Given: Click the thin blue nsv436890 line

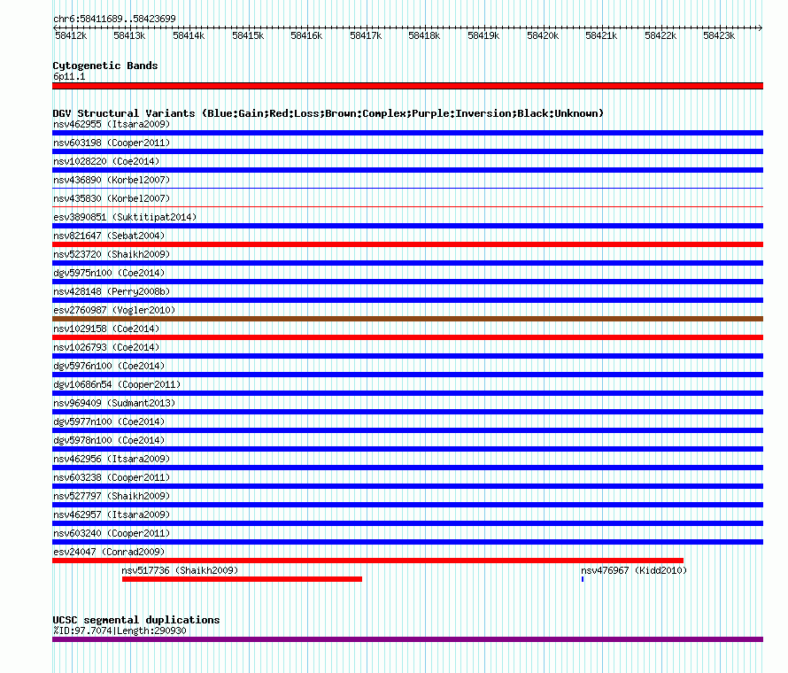Looking at the screenshot, I should click(x=407, y=189).
